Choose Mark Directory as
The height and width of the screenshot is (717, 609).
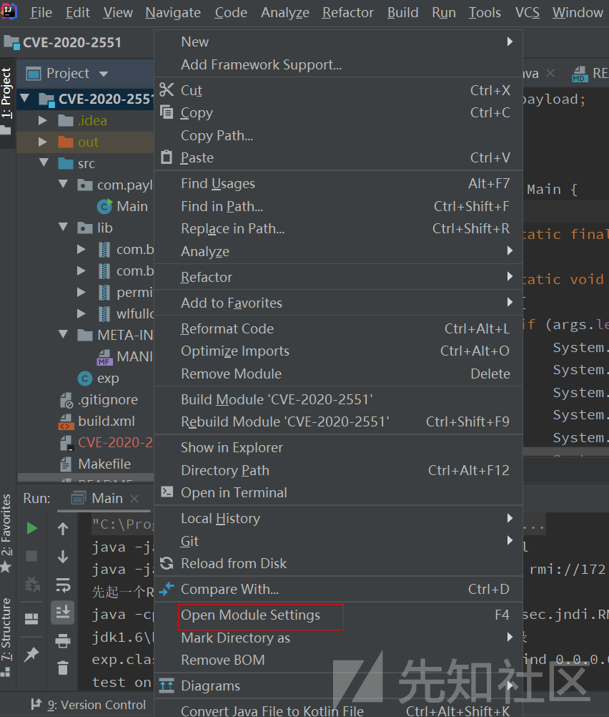coord(339,638)
